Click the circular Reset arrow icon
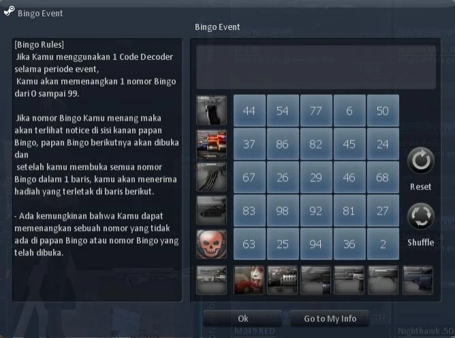 421,161
